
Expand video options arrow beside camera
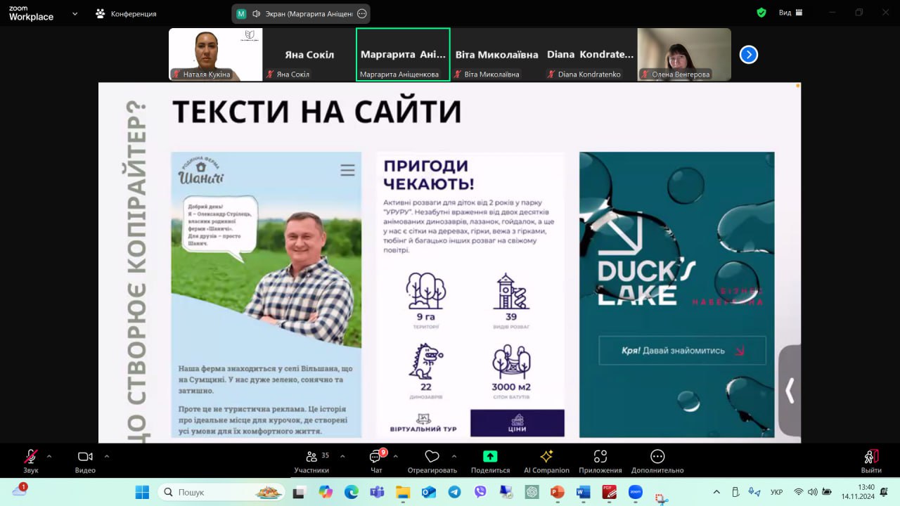(107, 455)
